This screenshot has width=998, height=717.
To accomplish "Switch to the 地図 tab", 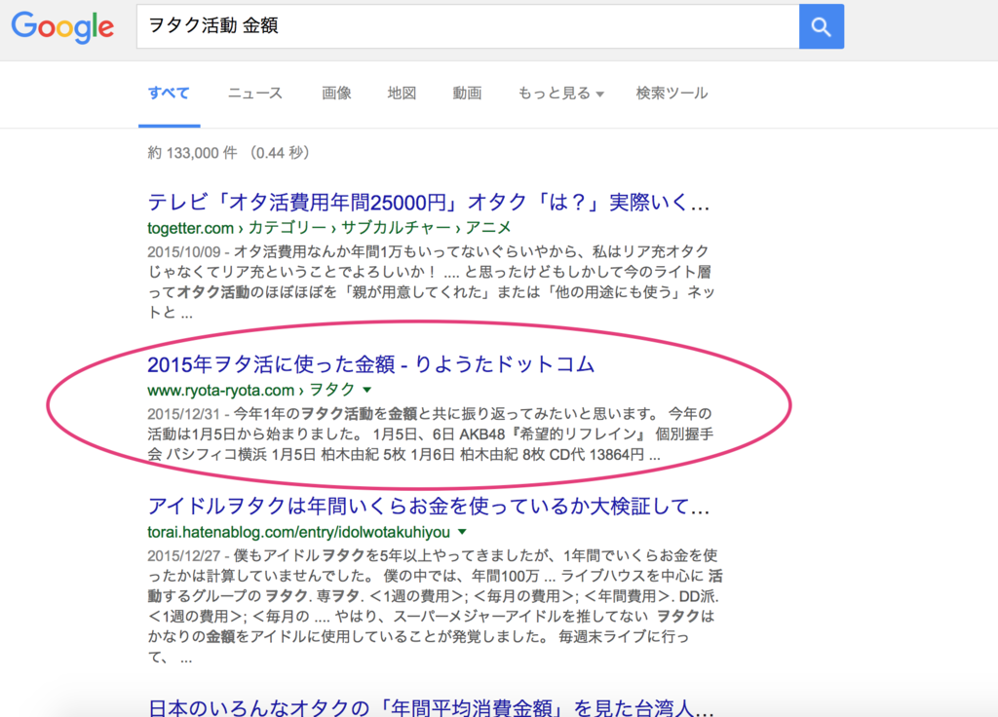I will click(402, 94).
